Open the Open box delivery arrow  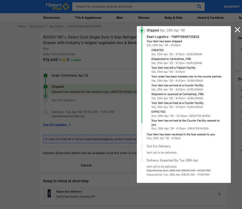[x=219, y=194]
